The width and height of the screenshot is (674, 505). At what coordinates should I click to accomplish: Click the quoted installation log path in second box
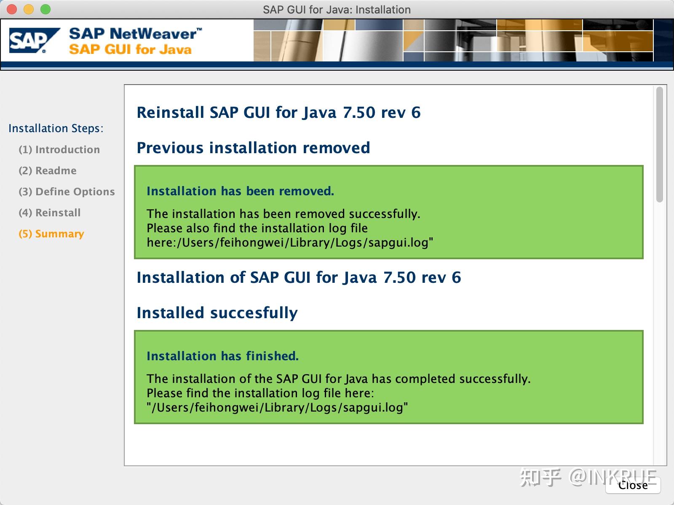(277, 407)
